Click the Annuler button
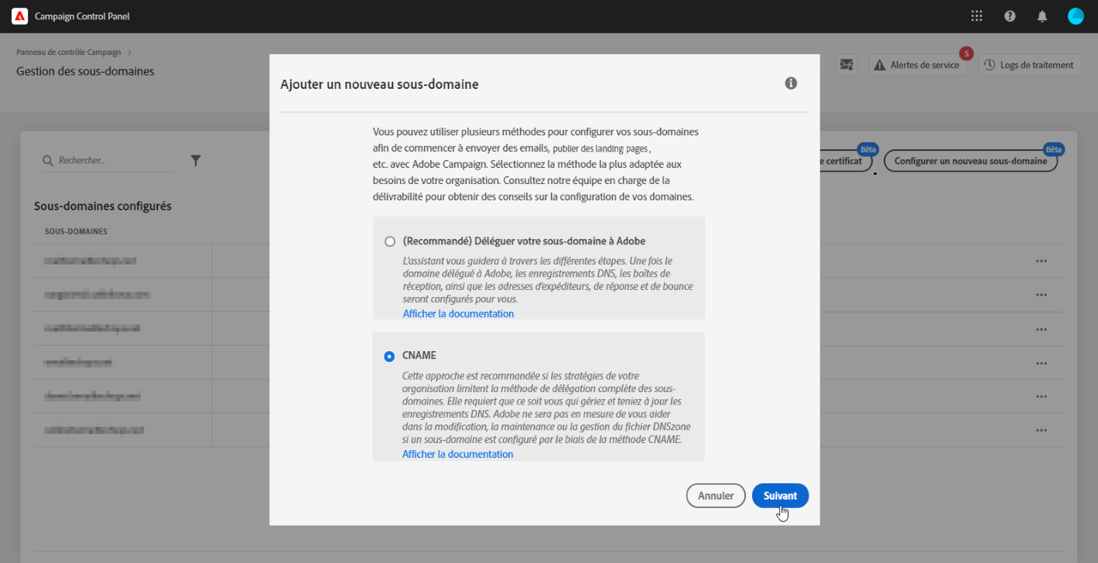The height and width of the screenshot is (563, 1098). [716, 496]
